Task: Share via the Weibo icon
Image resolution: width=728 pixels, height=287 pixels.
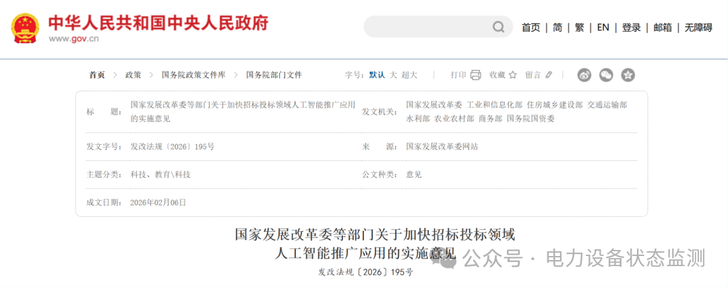Action: pyautogui.click(x=584, y=75)
